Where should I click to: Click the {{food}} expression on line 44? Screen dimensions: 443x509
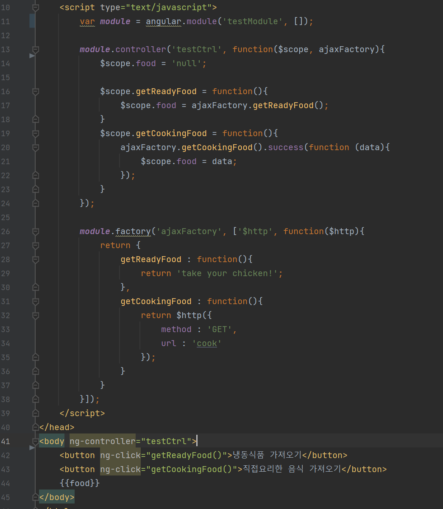point(80,483)
